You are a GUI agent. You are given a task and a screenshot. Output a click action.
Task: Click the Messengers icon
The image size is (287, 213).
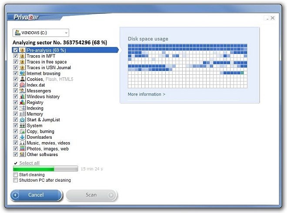tap(22, 90)
